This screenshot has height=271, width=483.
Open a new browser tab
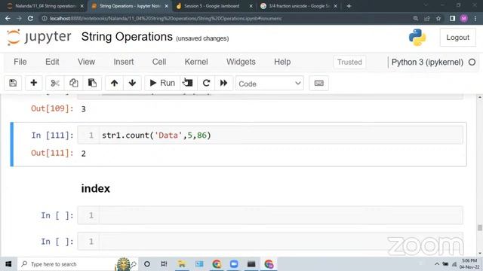pos(349,6)
